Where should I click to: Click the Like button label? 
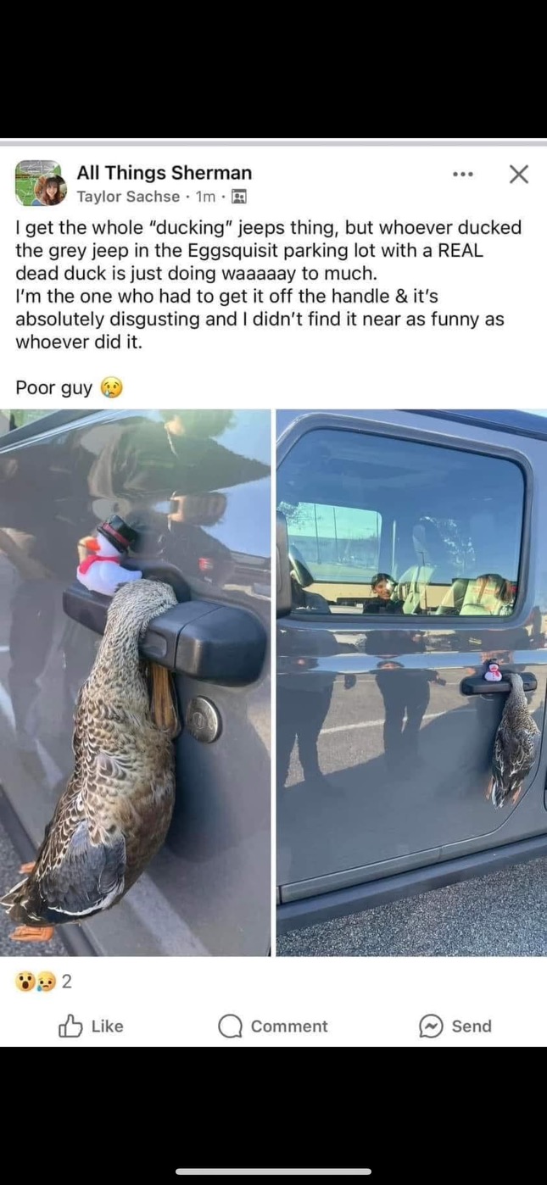tap(107, 1026)
